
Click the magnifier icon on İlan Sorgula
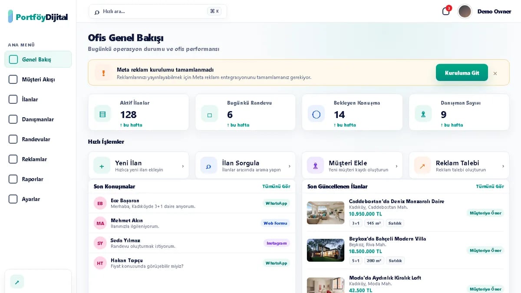(208, 165)
